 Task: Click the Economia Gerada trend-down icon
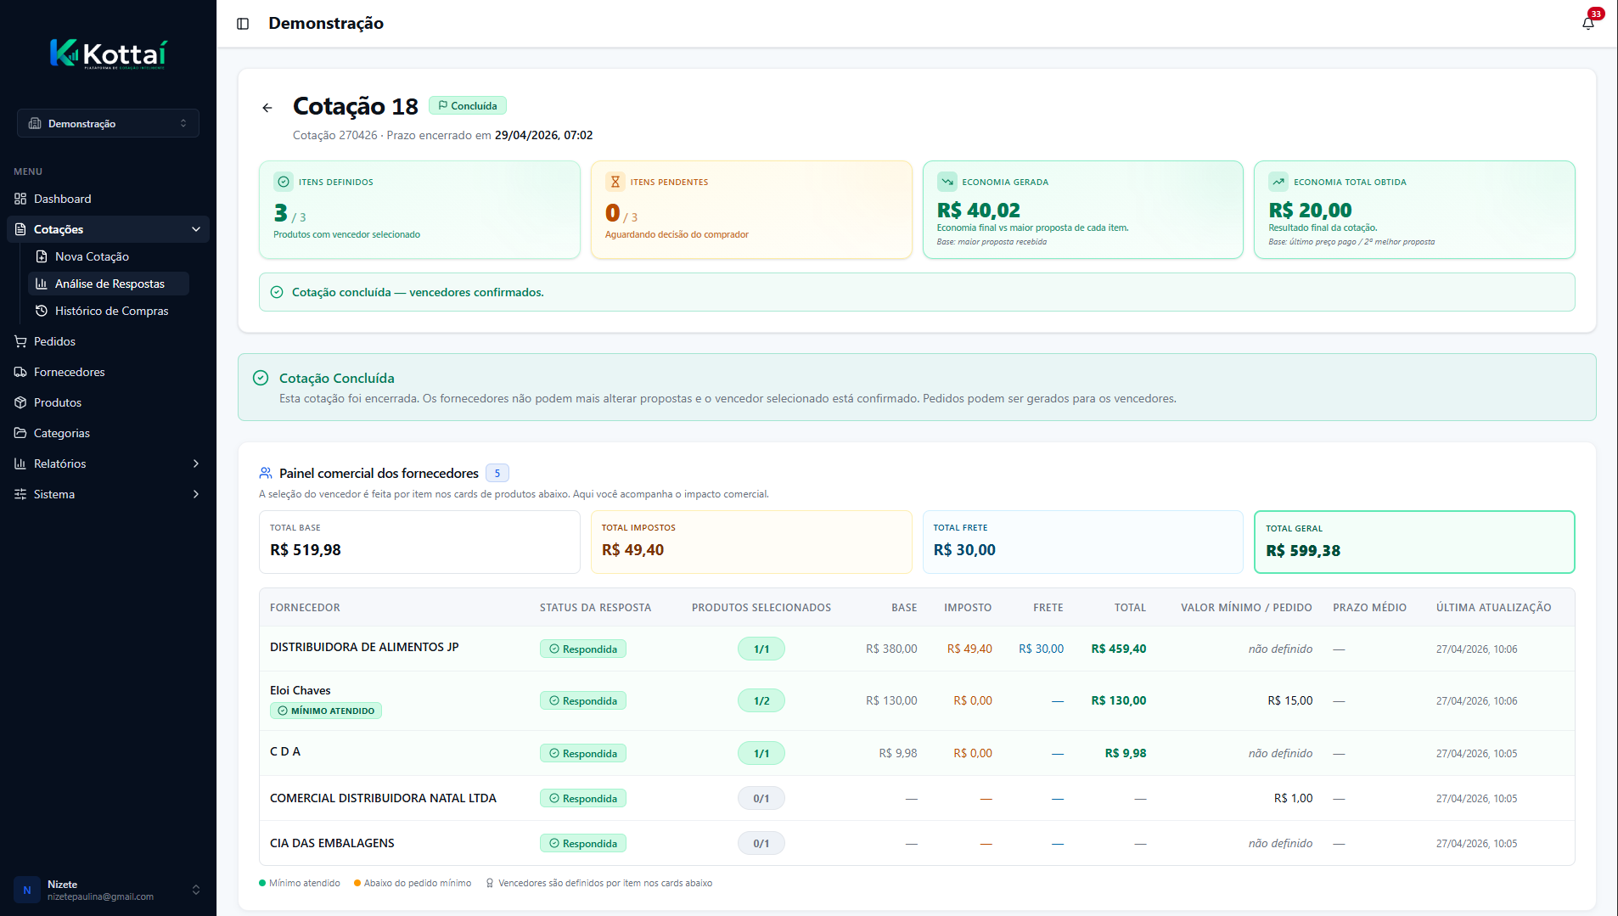pyautogui.click(x=947, y=182)
